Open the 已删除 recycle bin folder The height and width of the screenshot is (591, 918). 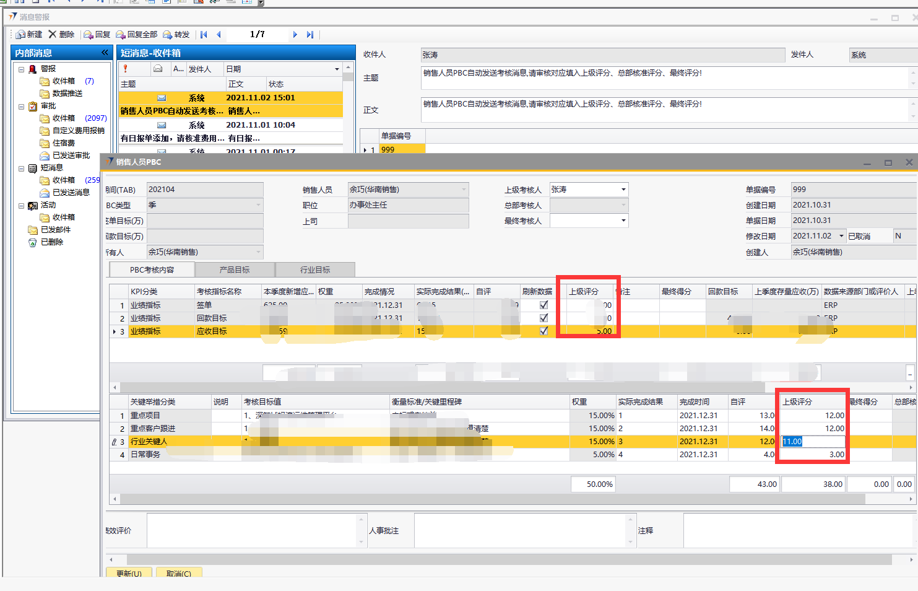[x=51, y=242]
